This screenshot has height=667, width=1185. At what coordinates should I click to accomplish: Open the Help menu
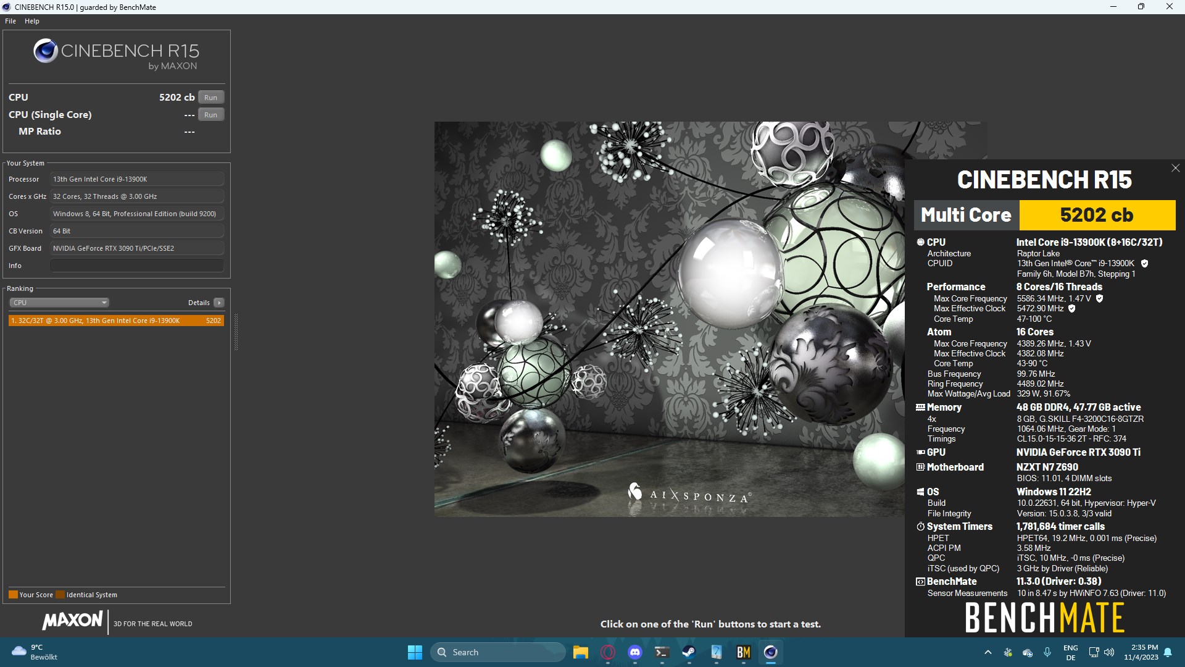(32, 21)
